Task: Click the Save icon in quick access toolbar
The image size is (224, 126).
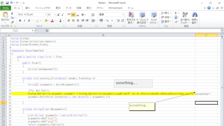Action: coord(7,3)
